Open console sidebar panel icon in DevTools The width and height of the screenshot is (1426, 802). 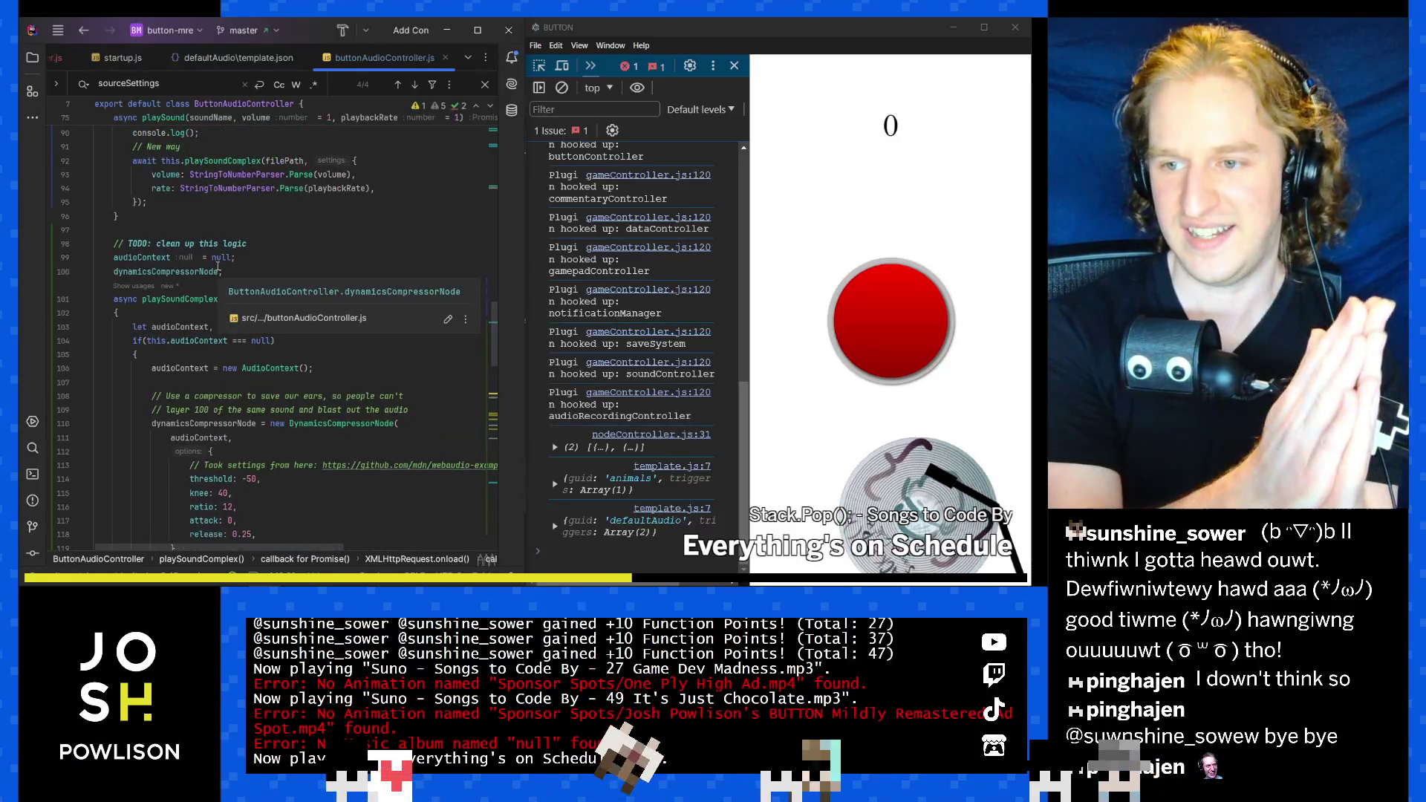click(539, 88)
